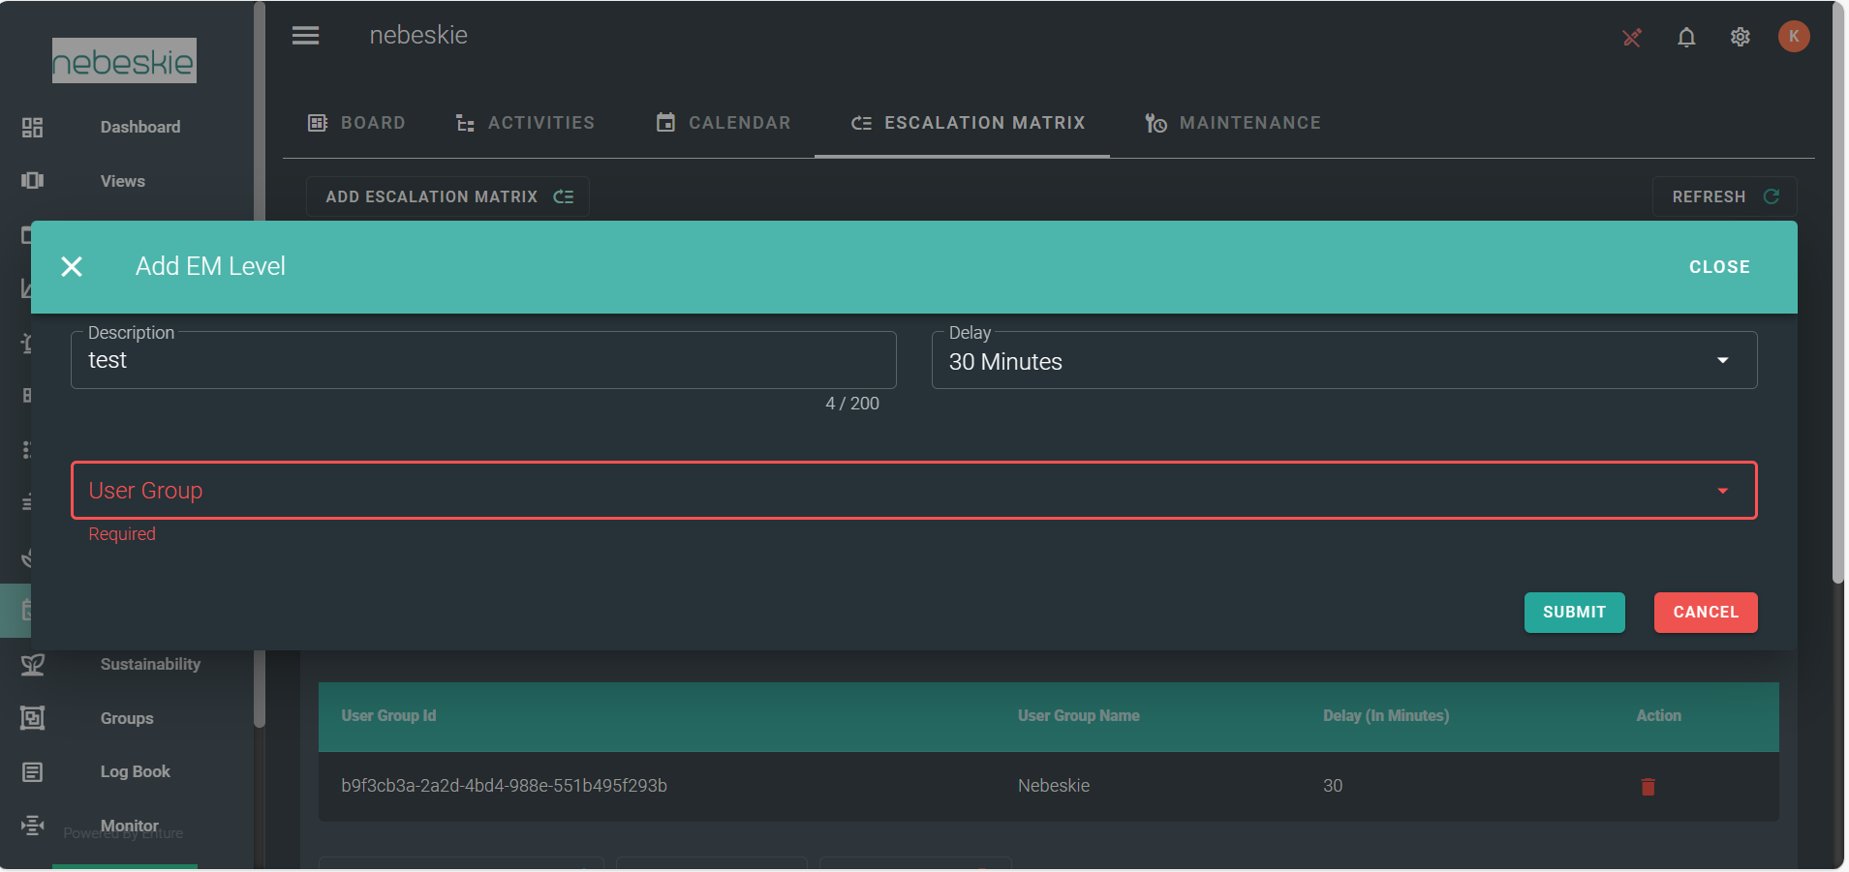Click the notifications bell icon
1849x872 pixels.
[x=1686, y=37]
